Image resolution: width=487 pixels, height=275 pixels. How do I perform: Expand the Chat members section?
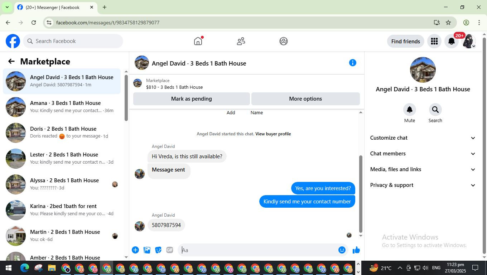423,154
